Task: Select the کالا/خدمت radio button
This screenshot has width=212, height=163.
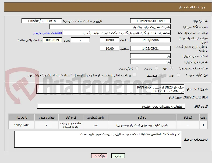Action: point(137,68)
